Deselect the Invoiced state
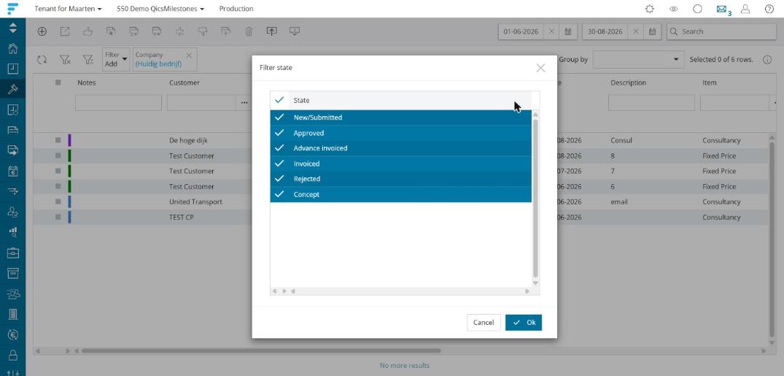784x376 pixels. pos(400,164)
